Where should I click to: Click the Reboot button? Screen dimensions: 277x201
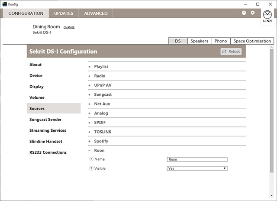point(231,52)
